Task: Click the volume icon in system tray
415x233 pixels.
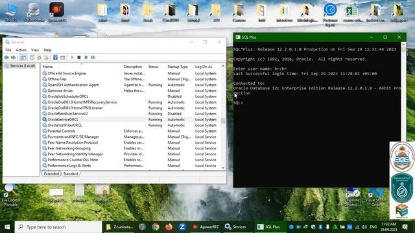Action: tap(364, 227)
